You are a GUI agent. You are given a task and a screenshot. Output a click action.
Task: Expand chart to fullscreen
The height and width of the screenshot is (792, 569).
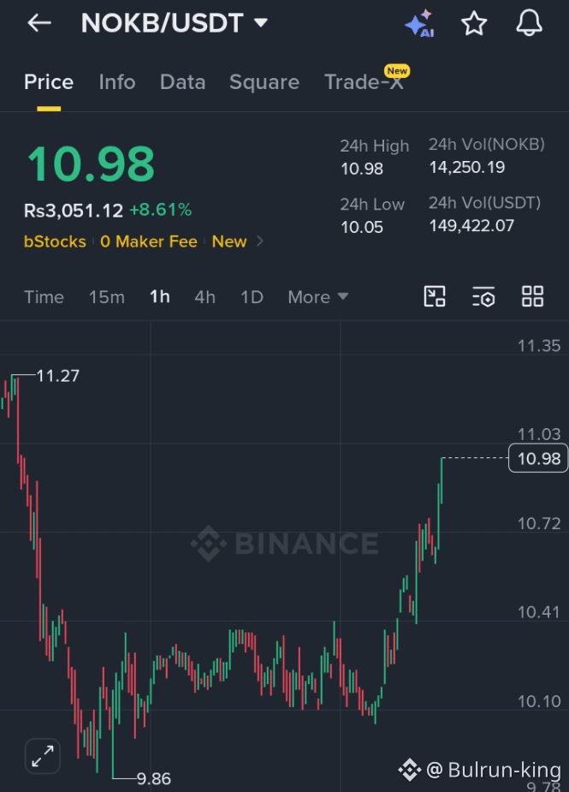click(43, 756)
